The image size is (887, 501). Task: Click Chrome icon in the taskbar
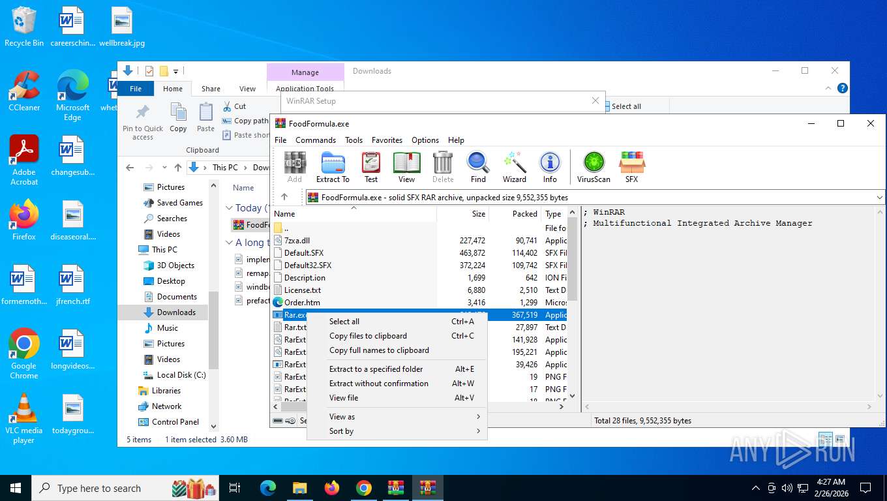(364, 488)
